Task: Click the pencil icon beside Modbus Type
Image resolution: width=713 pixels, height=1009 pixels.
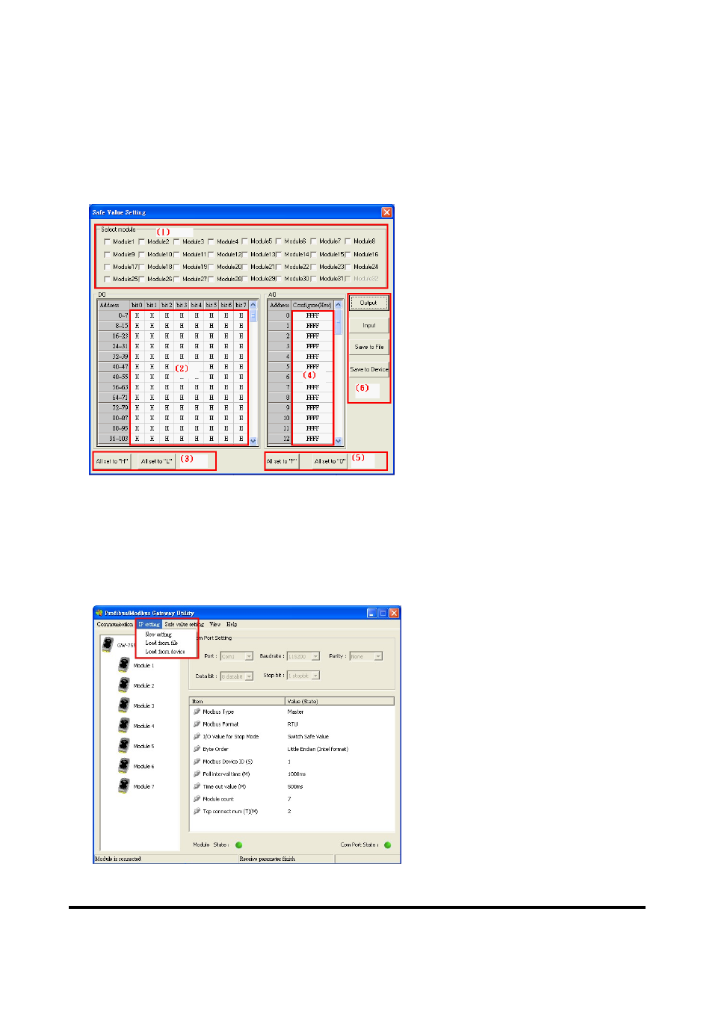Action: [x=197, y=712]
